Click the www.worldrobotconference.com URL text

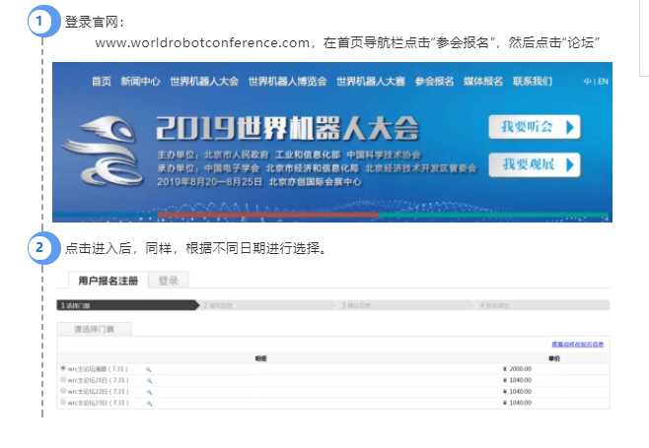pos(202,43)
